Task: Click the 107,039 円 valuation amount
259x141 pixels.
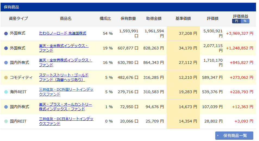Action: click(212, 107)
